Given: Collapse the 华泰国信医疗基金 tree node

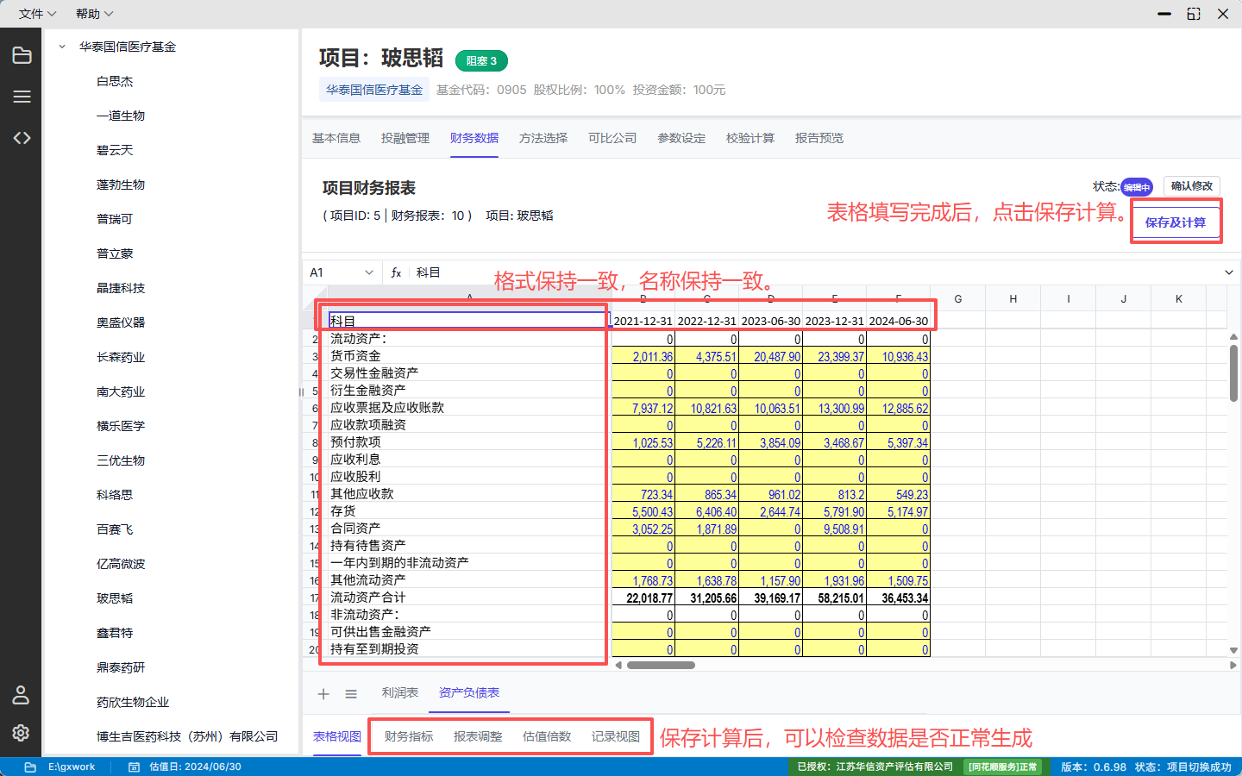Looking at the screenshot, I should (62, 47).
